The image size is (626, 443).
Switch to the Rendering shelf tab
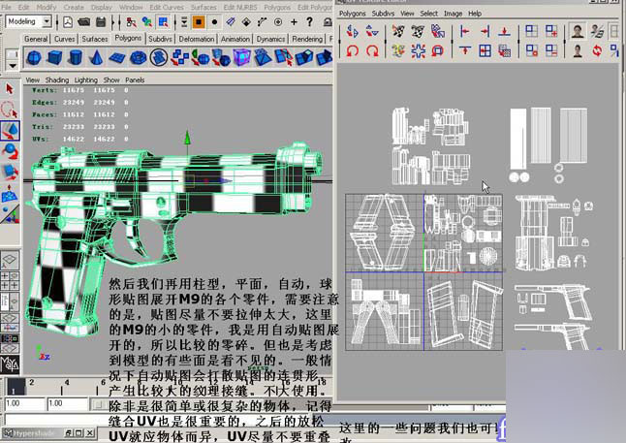(x=307, y=39)
